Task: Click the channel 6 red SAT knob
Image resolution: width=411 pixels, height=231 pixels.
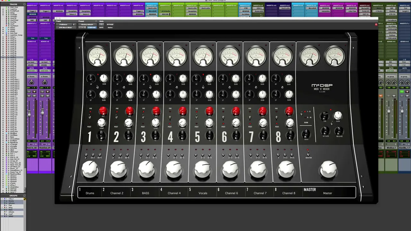Action: 236,111
